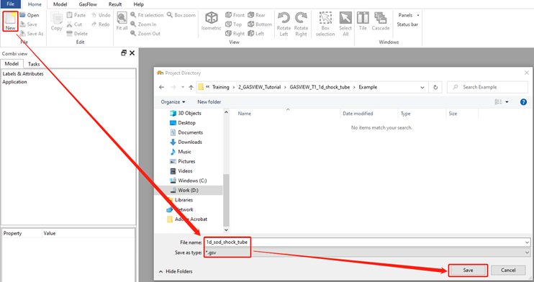Viewport: 534px width, 282px height.
Task: Close the Combi view panel
Action: [x=132, y=53]
